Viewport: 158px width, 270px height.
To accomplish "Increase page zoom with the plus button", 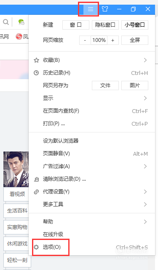I will [113, 40].
